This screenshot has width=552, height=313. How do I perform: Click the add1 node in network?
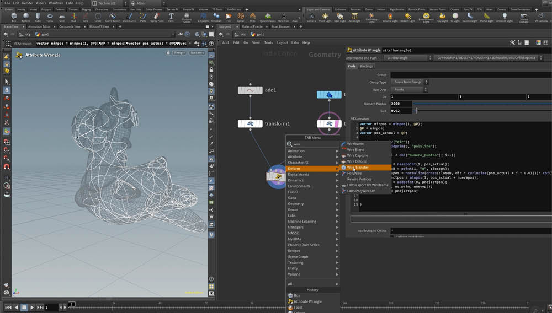pyautogui.click(x=250, y=90)
